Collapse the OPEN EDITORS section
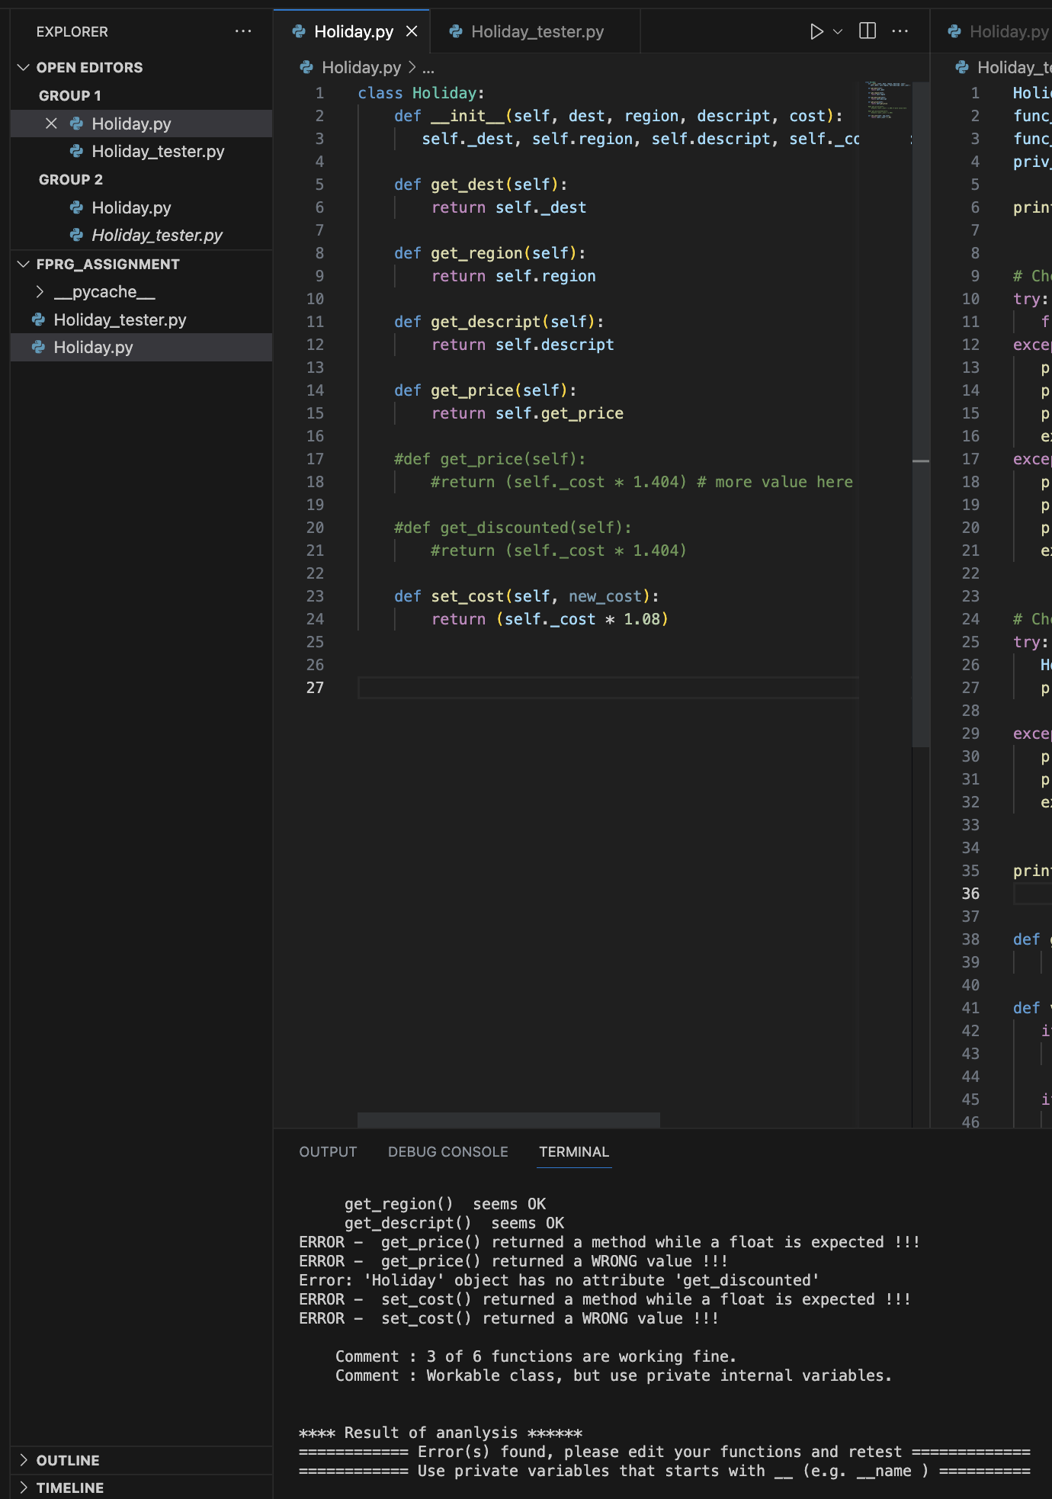1052x1499 pixels. coord(89,67)
